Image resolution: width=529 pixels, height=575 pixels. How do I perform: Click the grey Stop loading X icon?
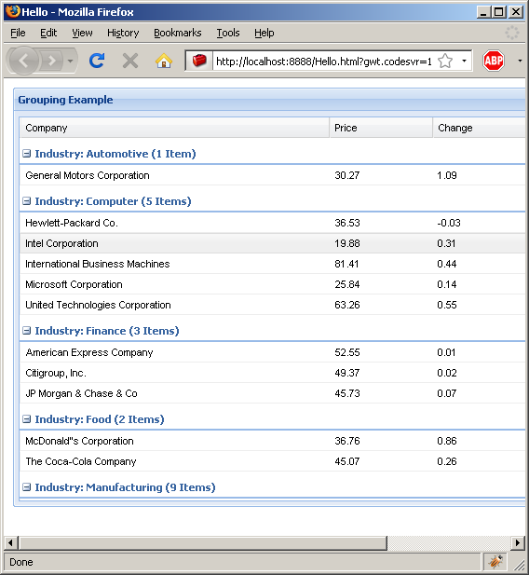click(x=130, y=61)
